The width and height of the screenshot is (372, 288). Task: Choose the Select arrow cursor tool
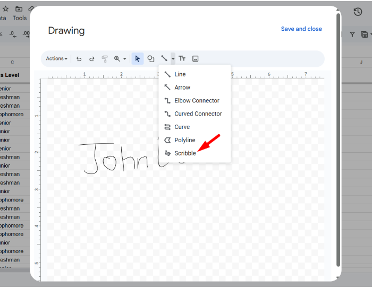point(138,59)
